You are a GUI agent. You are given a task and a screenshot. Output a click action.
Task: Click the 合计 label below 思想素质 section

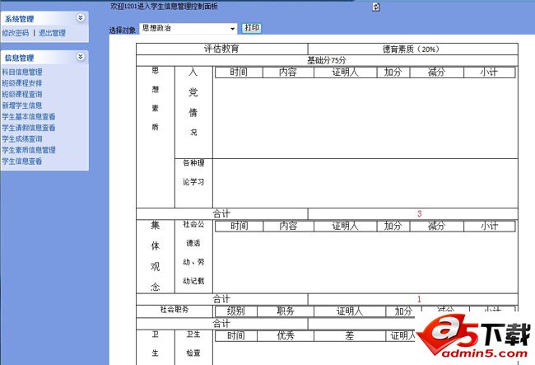(x=221, y=213)
